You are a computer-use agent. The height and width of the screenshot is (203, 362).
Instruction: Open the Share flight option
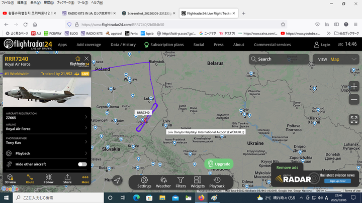click(67, 178)
